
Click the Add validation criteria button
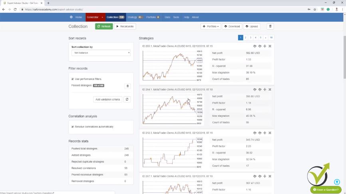click(x=107, y=99)
